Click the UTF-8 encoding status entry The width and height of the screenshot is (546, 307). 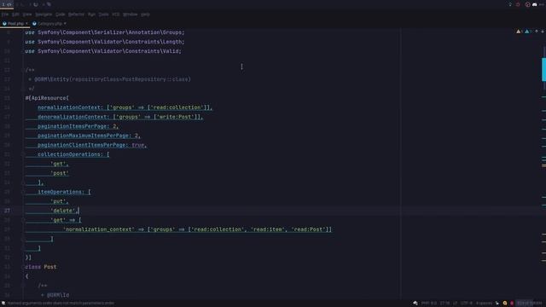(467, 304)
